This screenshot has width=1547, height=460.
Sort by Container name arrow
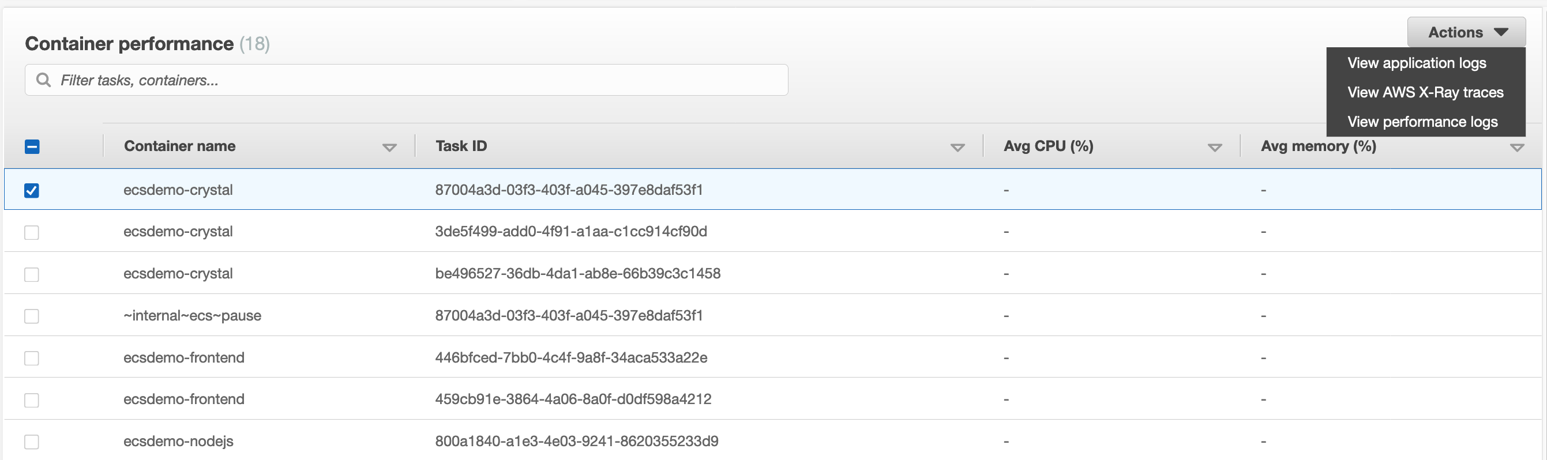click(x=389, y=148)
